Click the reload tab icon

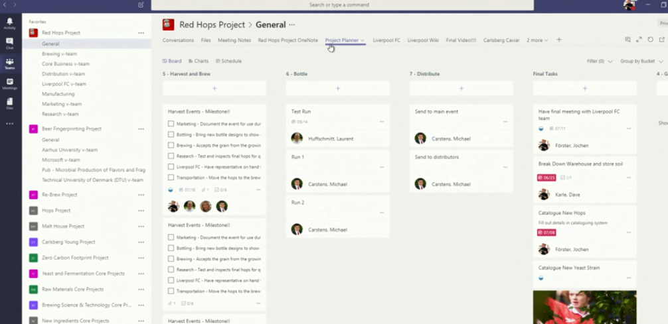click(651, 40)
